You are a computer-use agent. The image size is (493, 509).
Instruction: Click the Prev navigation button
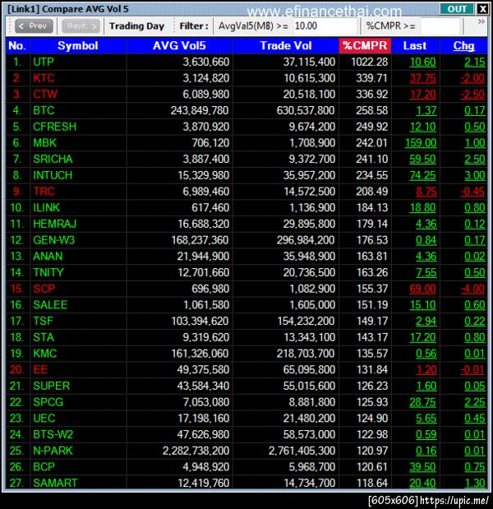pos(34,26)
